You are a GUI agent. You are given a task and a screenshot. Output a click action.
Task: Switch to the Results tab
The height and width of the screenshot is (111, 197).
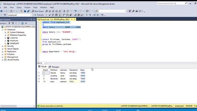pos(42,67)
